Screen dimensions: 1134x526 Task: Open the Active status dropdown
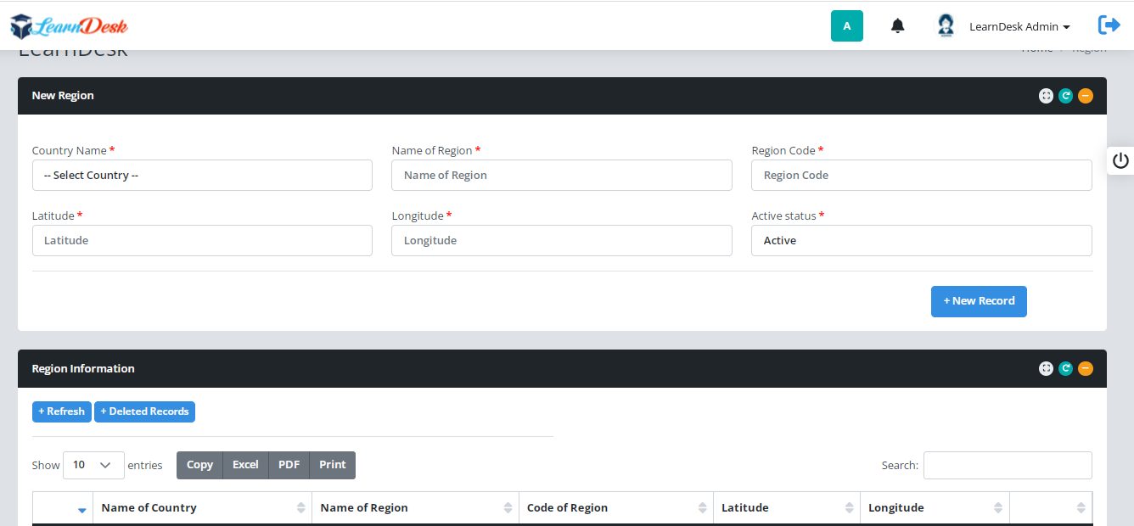coord(922,240)
